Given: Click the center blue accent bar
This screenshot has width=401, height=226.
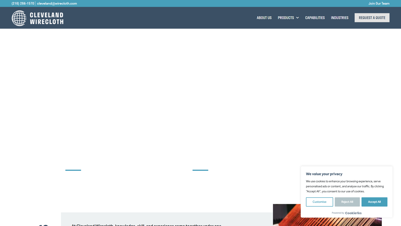Looking at the screenshot, I should point(200,170).
